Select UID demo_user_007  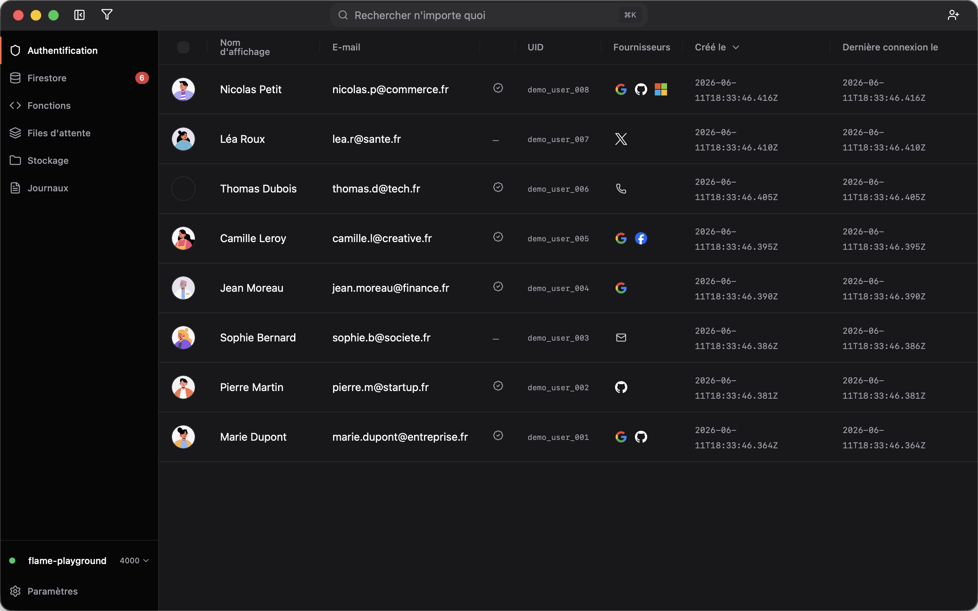coord(558,139)
